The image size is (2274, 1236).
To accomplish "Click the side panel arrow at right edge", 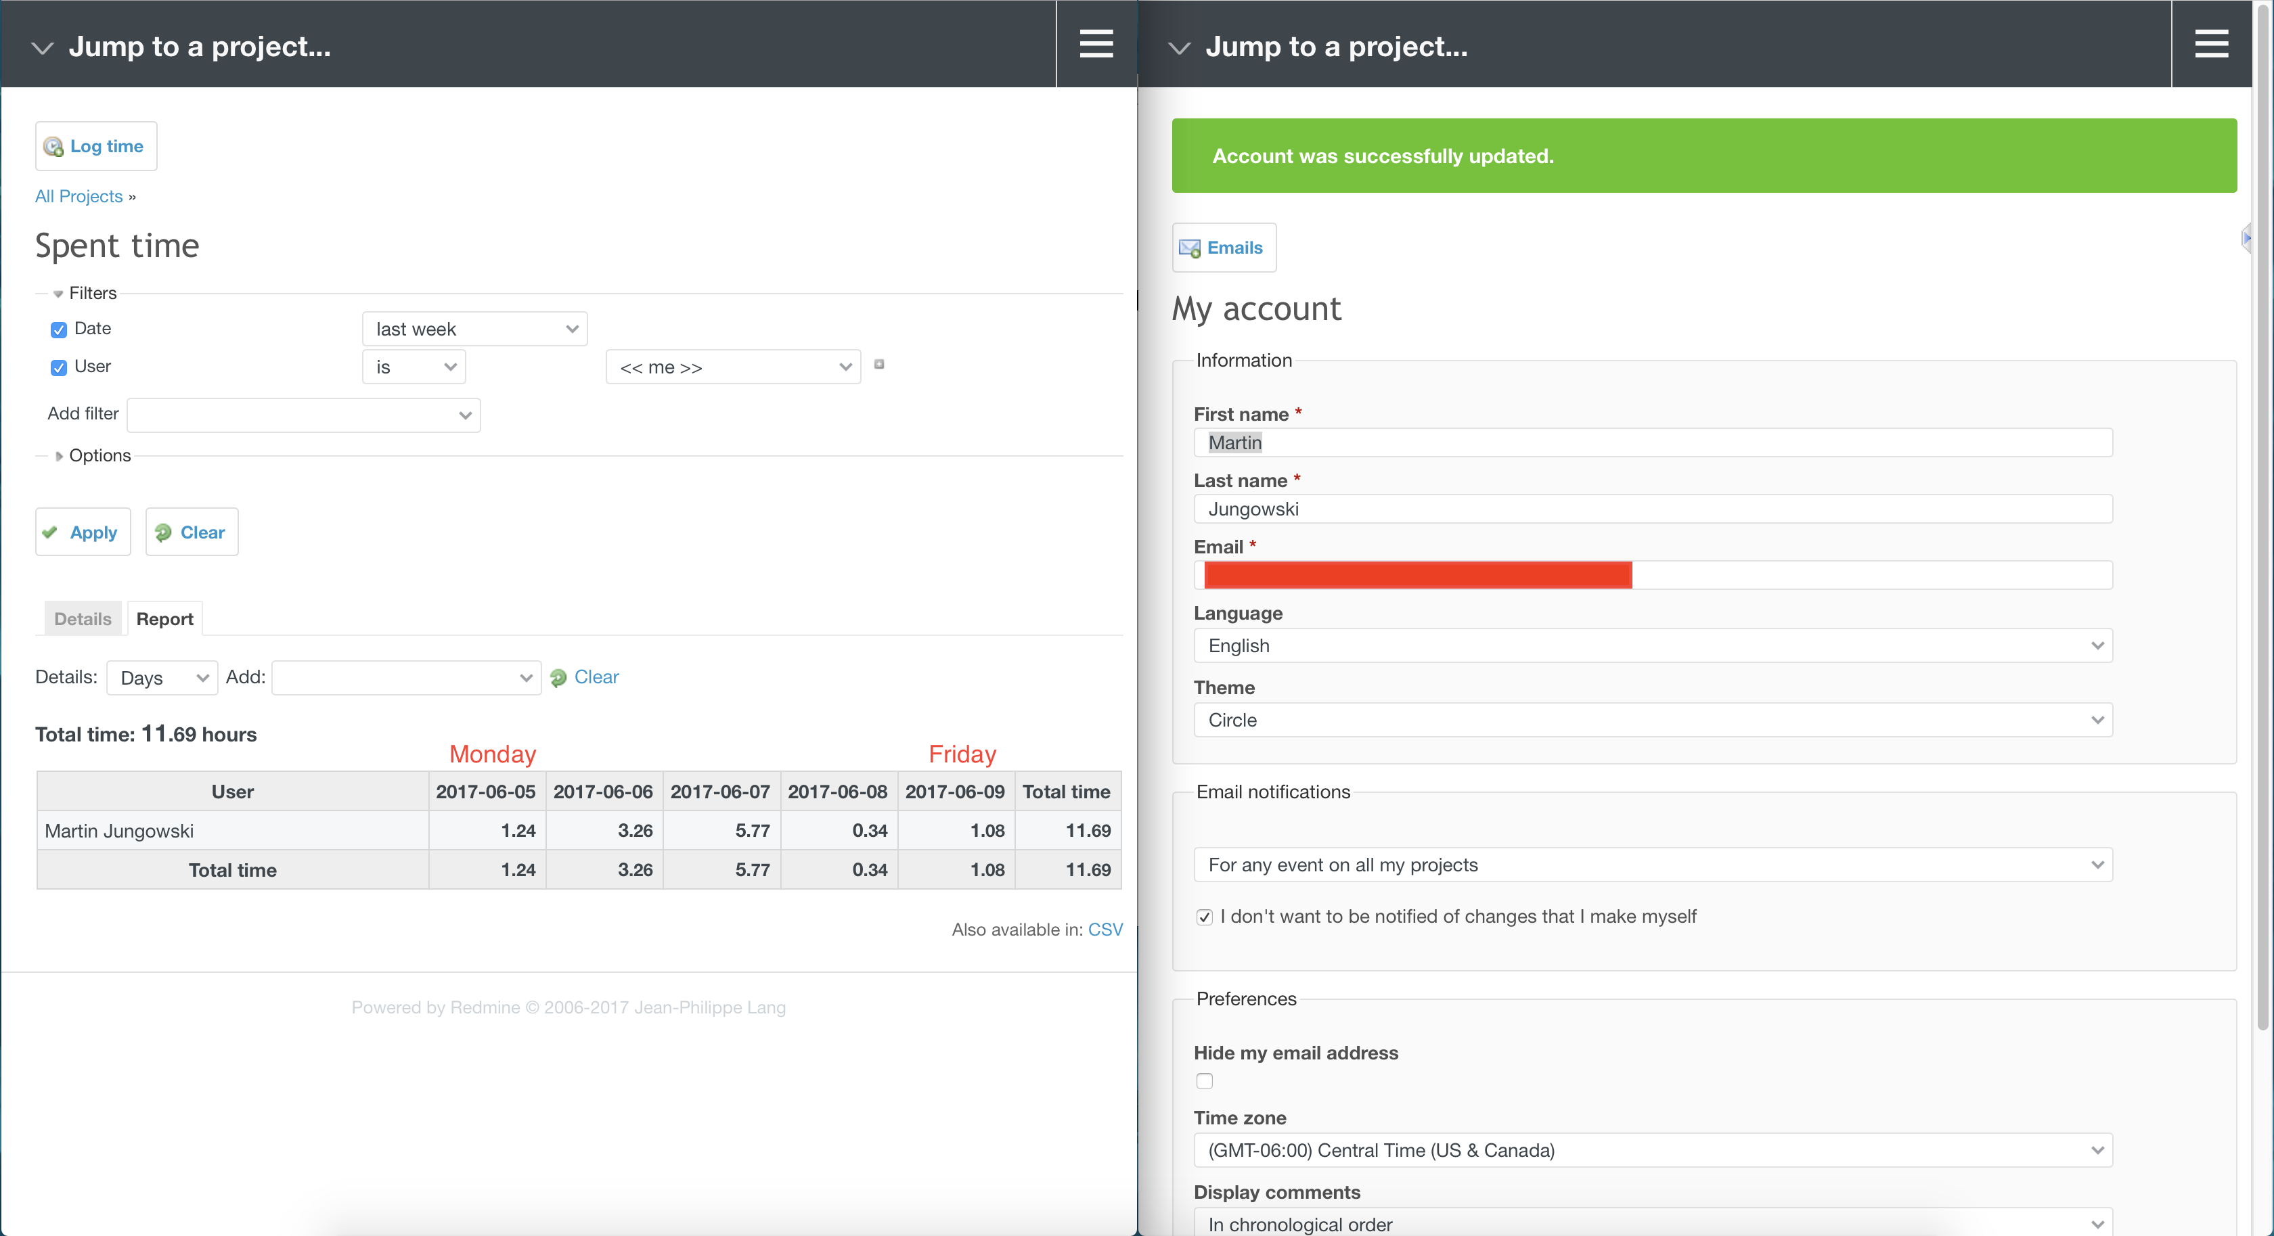I will pyautogui.click(x=2247, y=237).
